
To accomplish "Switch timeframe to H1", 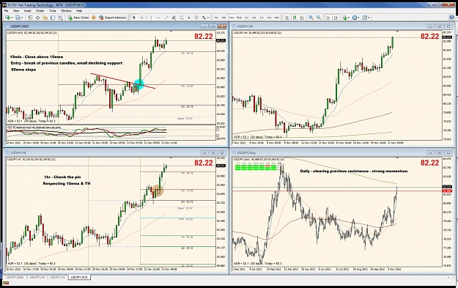I will click(x=246, y=18).
